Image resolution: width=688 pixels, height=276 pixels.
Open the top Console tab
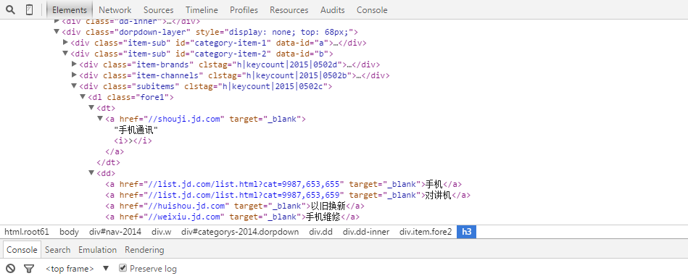point(372,9)
